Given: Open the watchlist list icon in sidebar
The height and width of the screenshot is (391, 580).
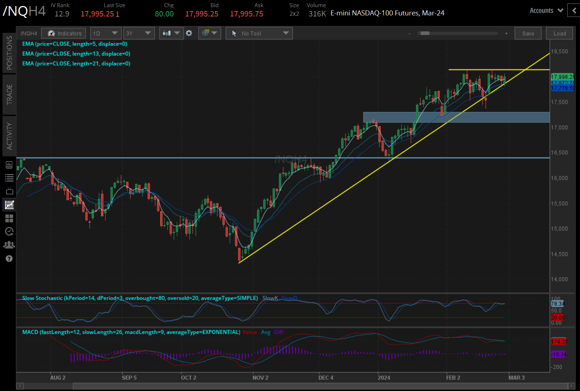Looking at the screenshot, I should click(x=9, y=178).
